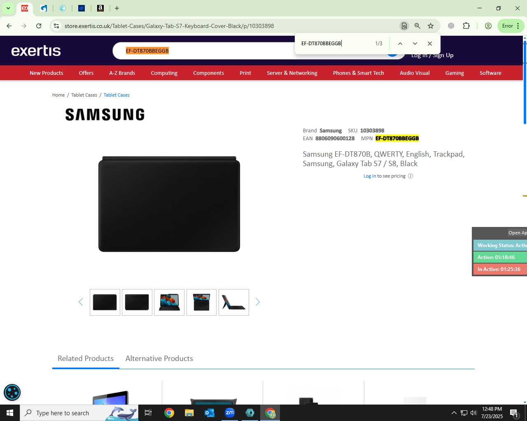Open the Print menu
Screen dimensions: 527x421
coord(245,73)
